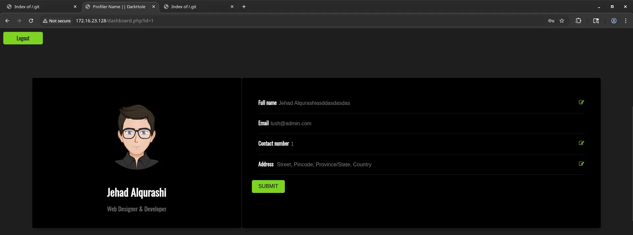
Task: Select the Profiler Name DarkHole tab
Action: tap(119, 7)
